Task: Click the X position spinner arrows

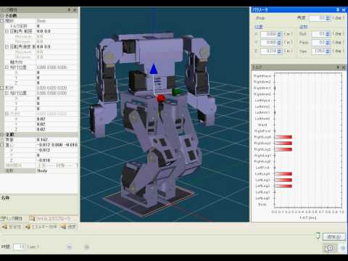Action: [x=280, y=34]
